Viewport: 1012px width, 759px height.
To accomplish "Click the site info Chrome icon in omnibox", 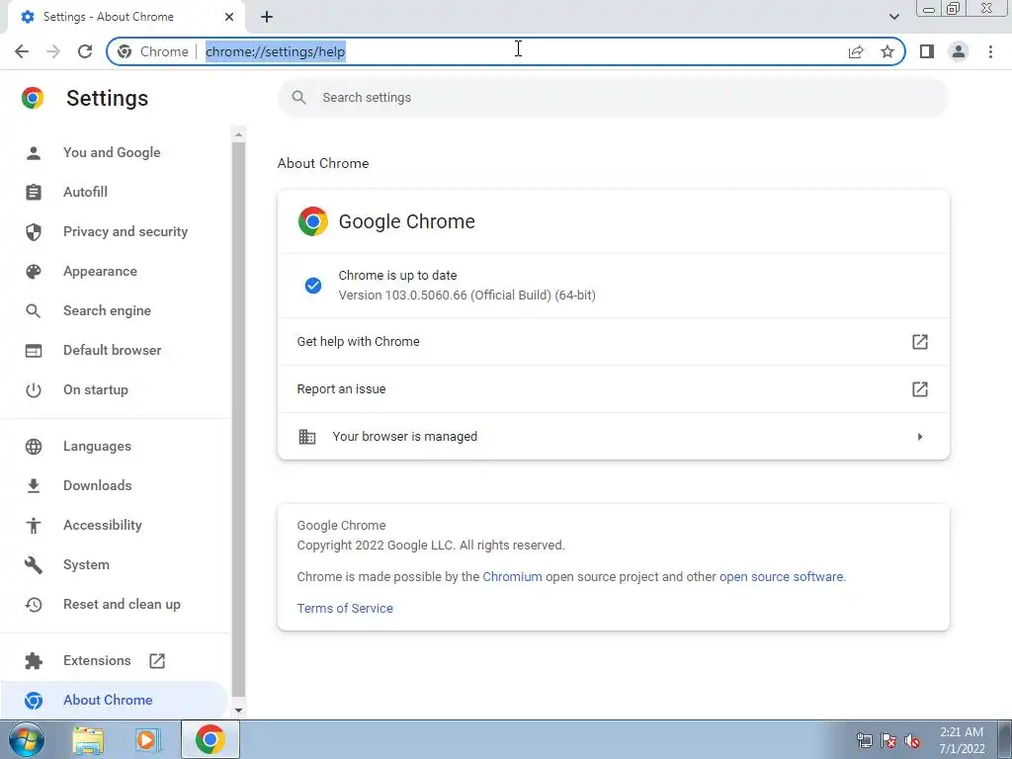I will (x=125, y=51).
